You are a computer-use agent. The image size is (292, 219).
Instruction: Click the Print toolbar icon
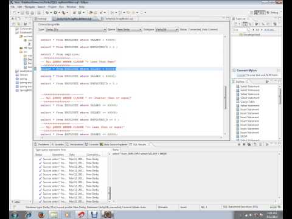tap(38, 13)
